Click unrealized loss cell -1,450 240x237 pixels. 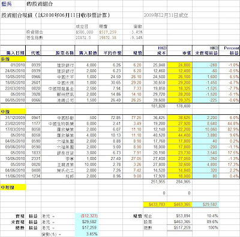tap(206, 82)
